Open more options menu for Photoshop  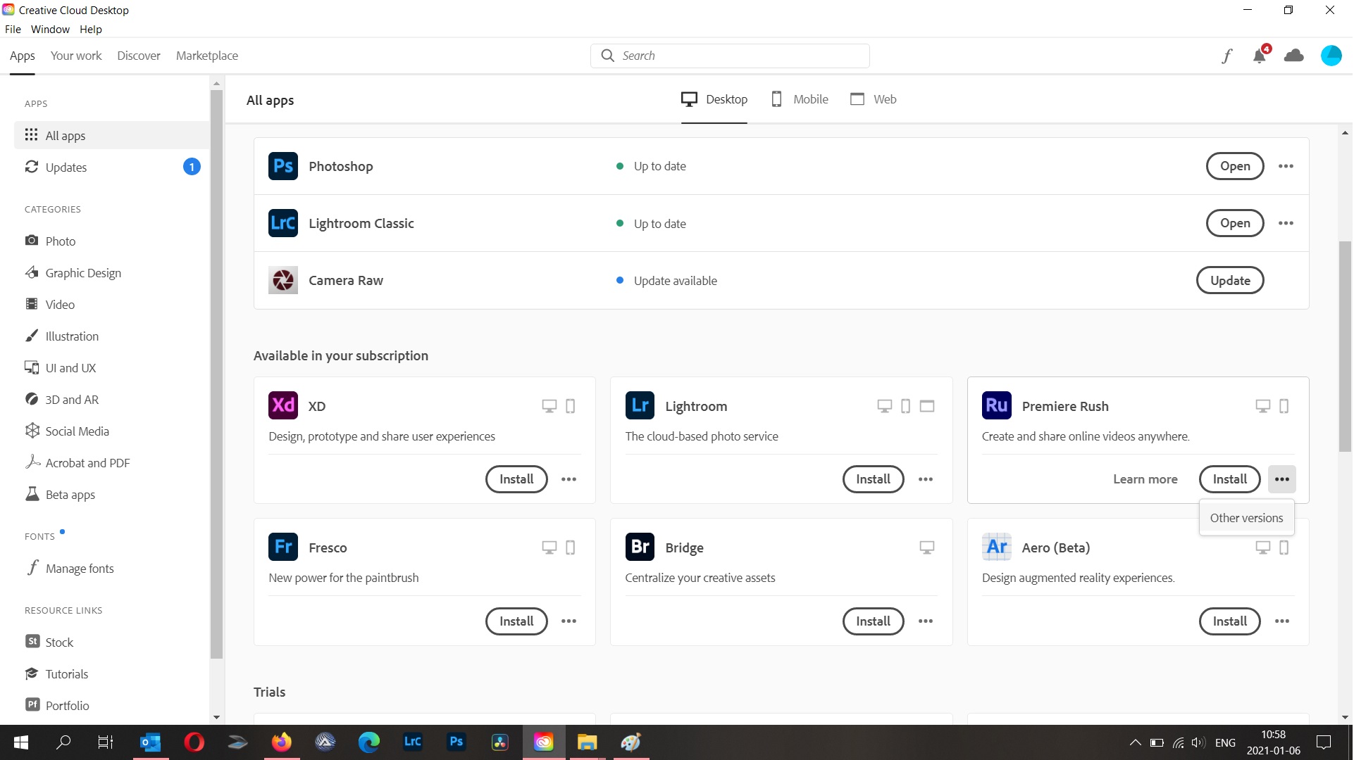(x=1286, y=166)
